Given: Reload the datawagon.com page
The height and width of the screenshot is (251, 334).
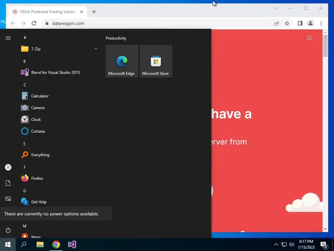Looking at the screenshot, I should tap(34, 23).
